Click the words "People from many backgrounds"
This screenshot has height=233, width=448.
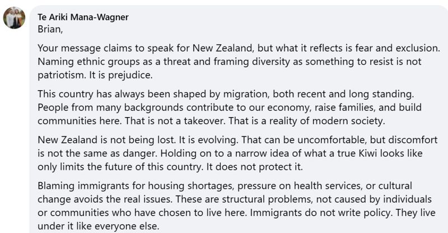(x=110, y=108)
